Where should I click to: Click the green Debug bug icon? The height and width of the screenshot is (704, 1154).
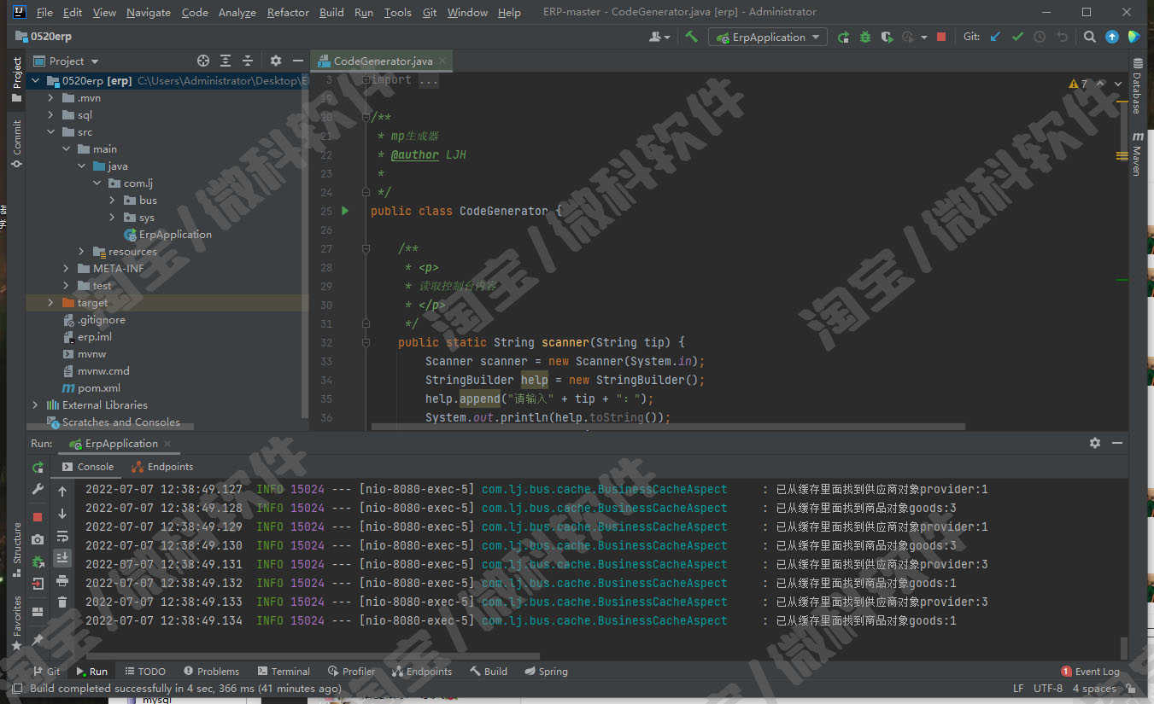click(865, 37)
